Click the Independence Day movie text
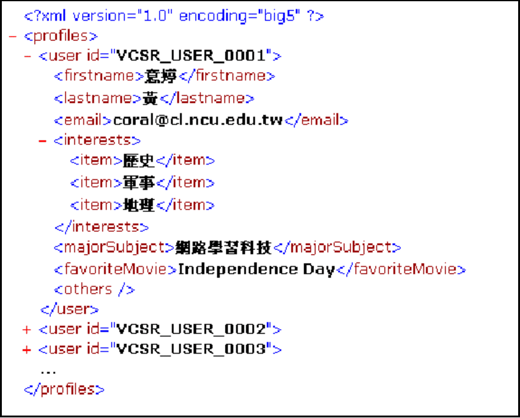Image resolution: width=520 pixels, height=418 pixels. point(257,269)
